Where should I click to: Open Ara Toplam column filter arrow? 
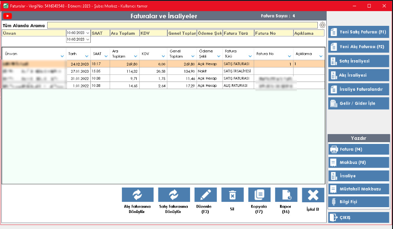136,56
